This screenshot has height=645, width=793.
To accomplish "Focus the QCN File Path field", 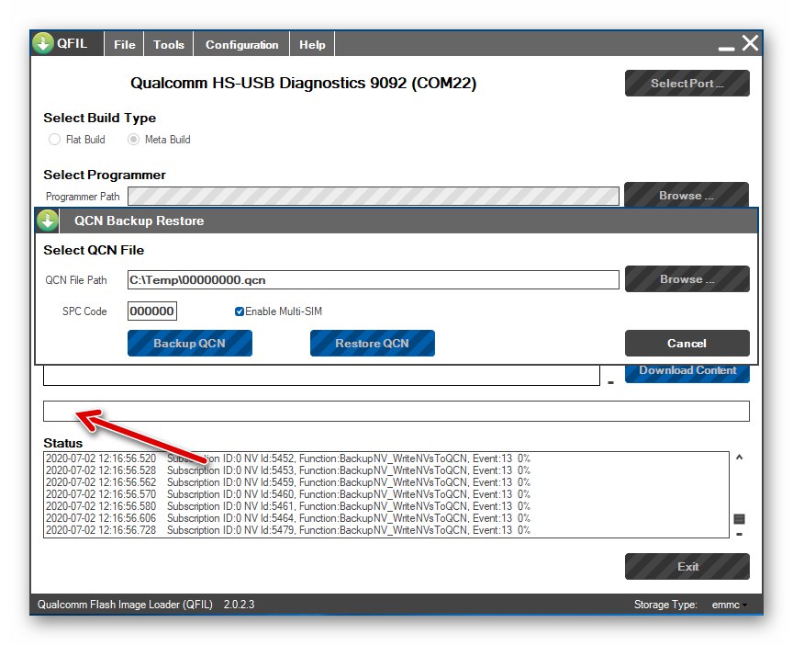I will (374, 280).
